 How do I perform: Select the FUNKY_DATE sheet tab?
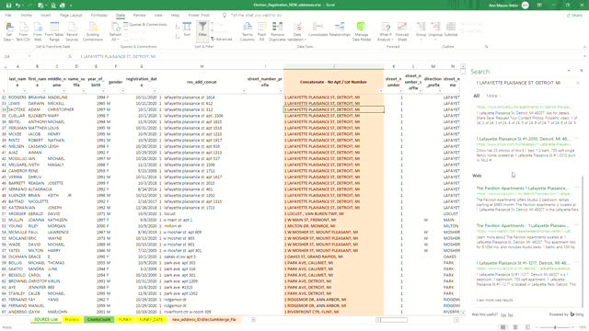(151, 320)
